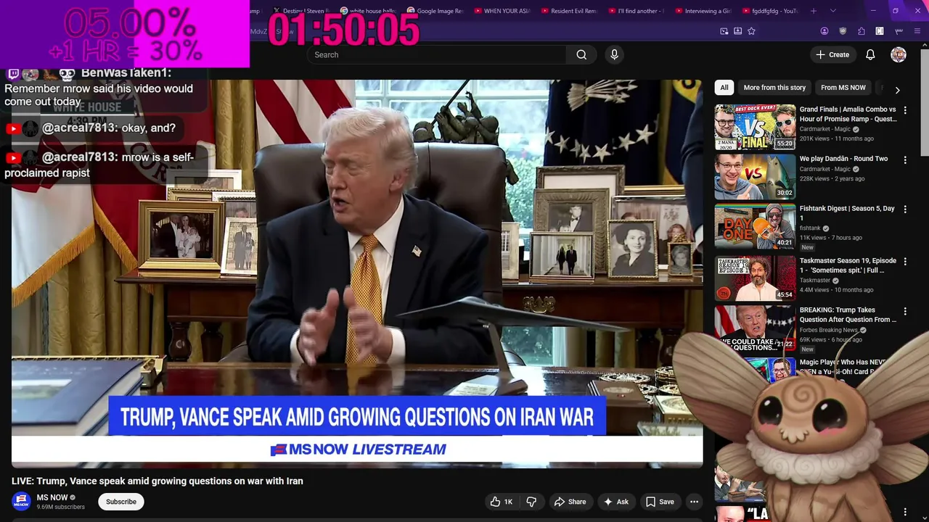Open Forbes Breaking News channel link
This screenshot has width=929, height=522.
click(828, 330)
